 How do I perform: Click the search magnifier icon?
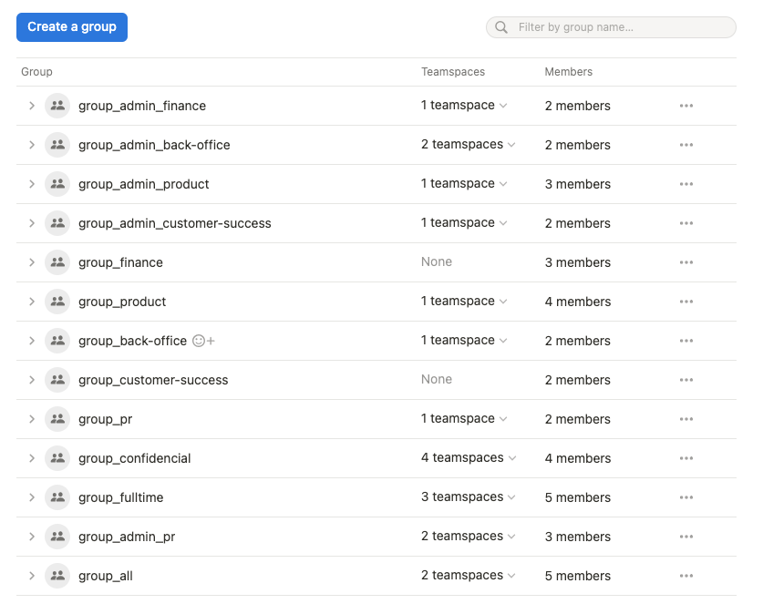point(501,27)
